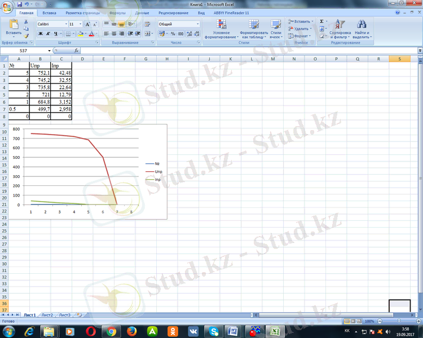Apply cell borders icon
The image size is (423, 338).
coord(68,34)
